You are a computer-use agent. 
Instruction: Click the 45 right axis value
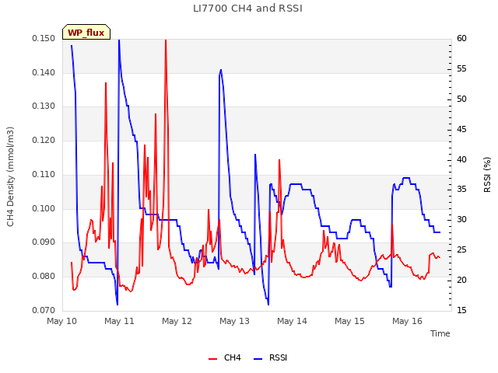pyautogui.click(x=461, y=130)
